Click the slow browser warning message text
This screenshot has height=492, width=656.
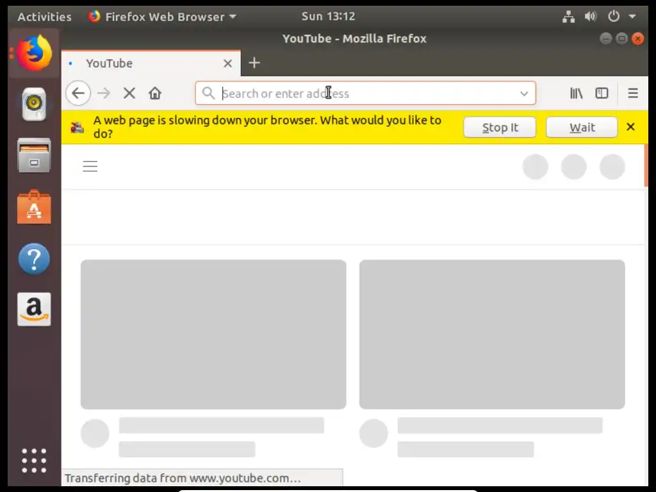tap(267, 127)
